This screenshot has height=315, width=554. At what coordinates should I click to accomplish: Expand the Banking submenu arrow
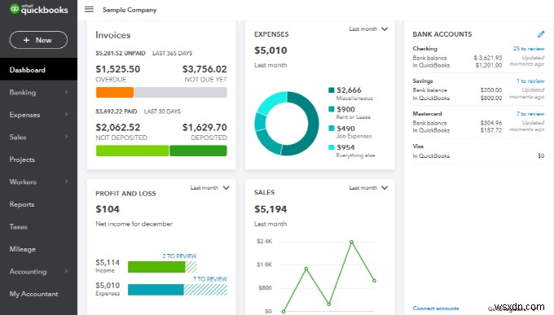(x=67, y=92)
